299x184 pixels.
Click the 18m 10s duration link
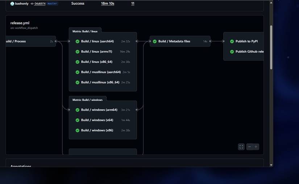[108, 3]
